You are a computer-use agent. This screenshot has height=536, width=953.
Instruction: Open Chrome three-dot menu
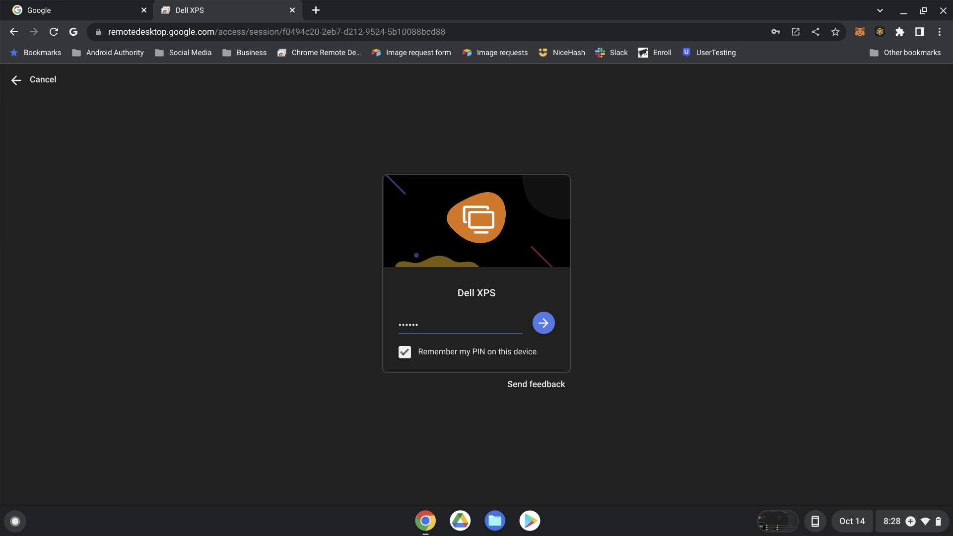click(939, 32)
